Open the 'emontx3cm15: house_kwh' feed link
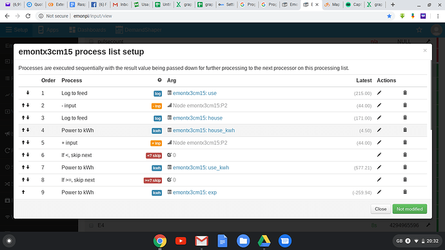Image resolution: width=445 pixels, height=250 pixels. point(204,130)
